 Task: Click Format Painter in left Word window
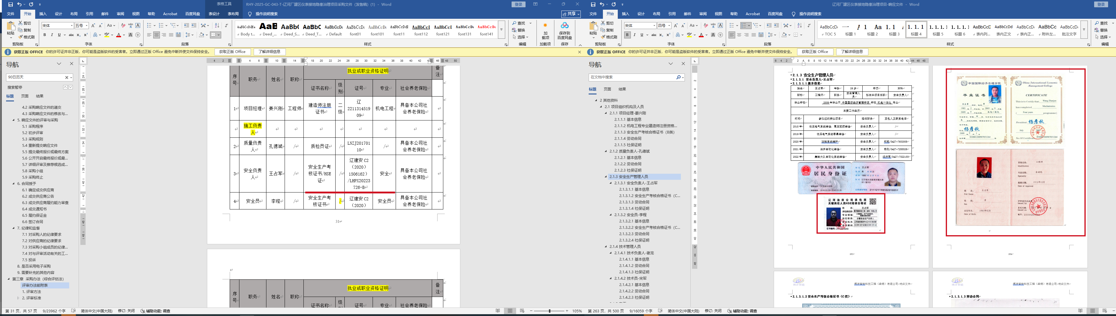tap(26, 37)
